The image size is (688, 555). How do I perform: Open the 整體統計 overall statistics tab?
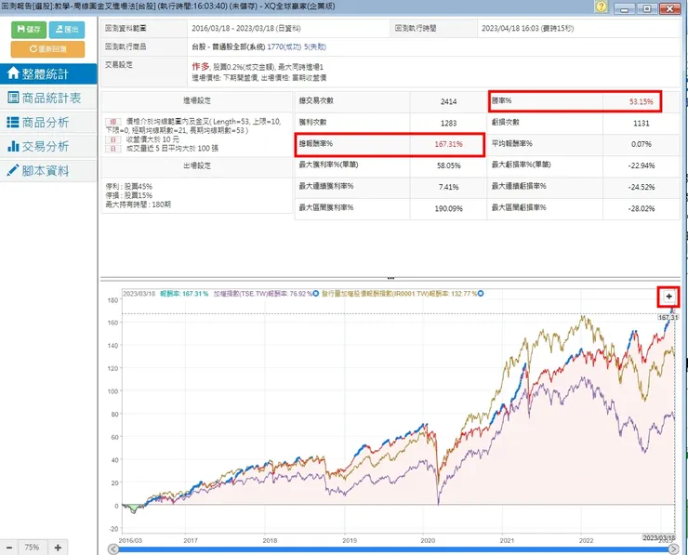(47, 73)
